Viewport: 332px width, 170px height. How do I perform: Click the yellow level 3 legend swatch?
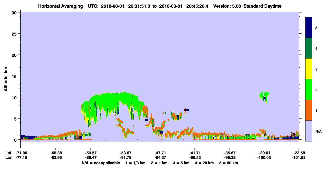click(309, 69)
